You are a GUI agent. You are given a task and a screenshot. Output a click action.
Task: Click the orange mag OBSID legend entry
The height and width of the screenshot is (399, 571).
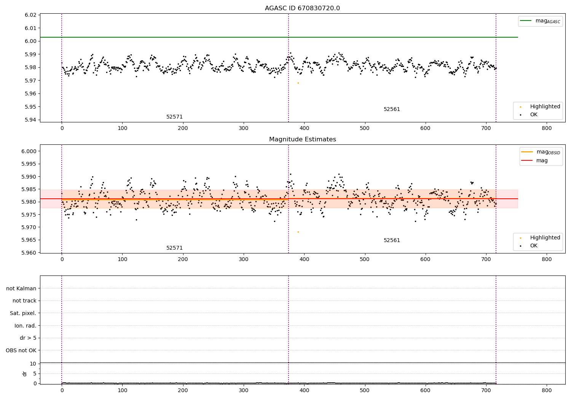tap(541, 152)
